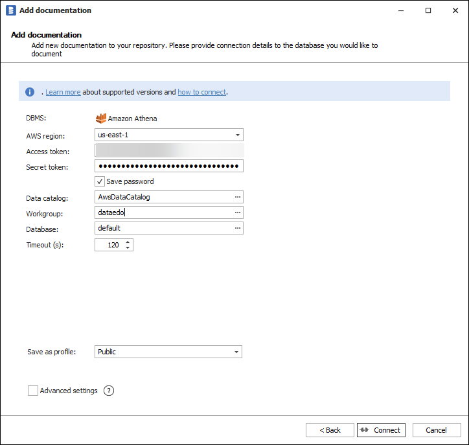Click into the Secret token field
469x445 pixels.
[168, 166]
